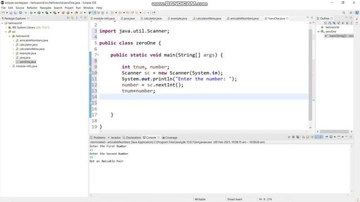Image resolution: width=360 pixels, height=202 pixels.
Task: Open dropdown arrow beside New icon
Action: pos(7,13)
